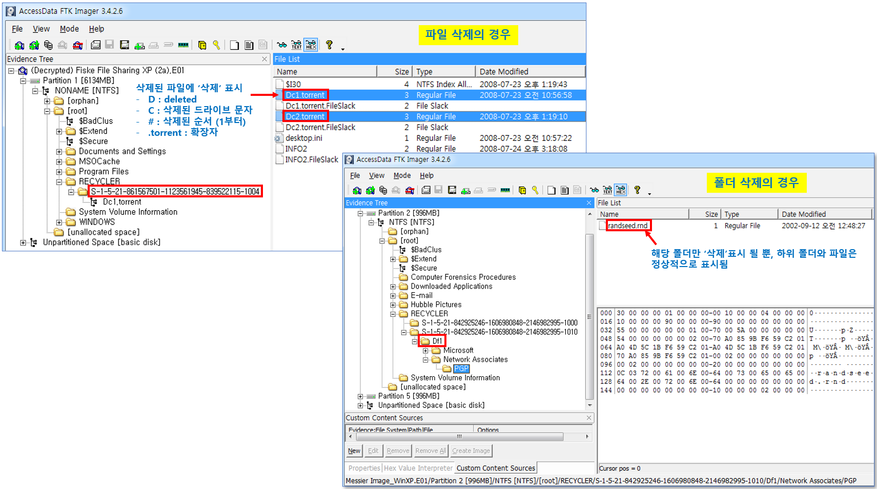The image size is (877, 489).
Task: Collapse RECYCLER folder in back window
Action: pyautogui.click(x=59, y=182)
